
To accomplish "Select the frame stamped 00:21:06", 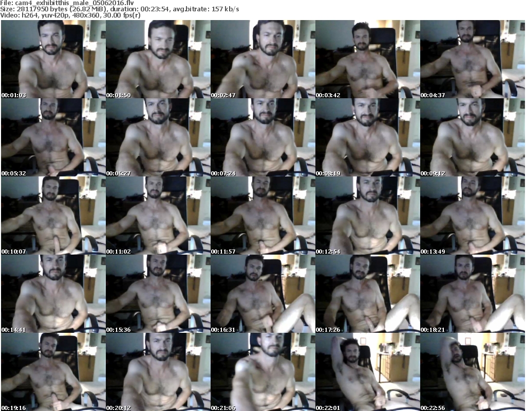I will pos(262,372).
